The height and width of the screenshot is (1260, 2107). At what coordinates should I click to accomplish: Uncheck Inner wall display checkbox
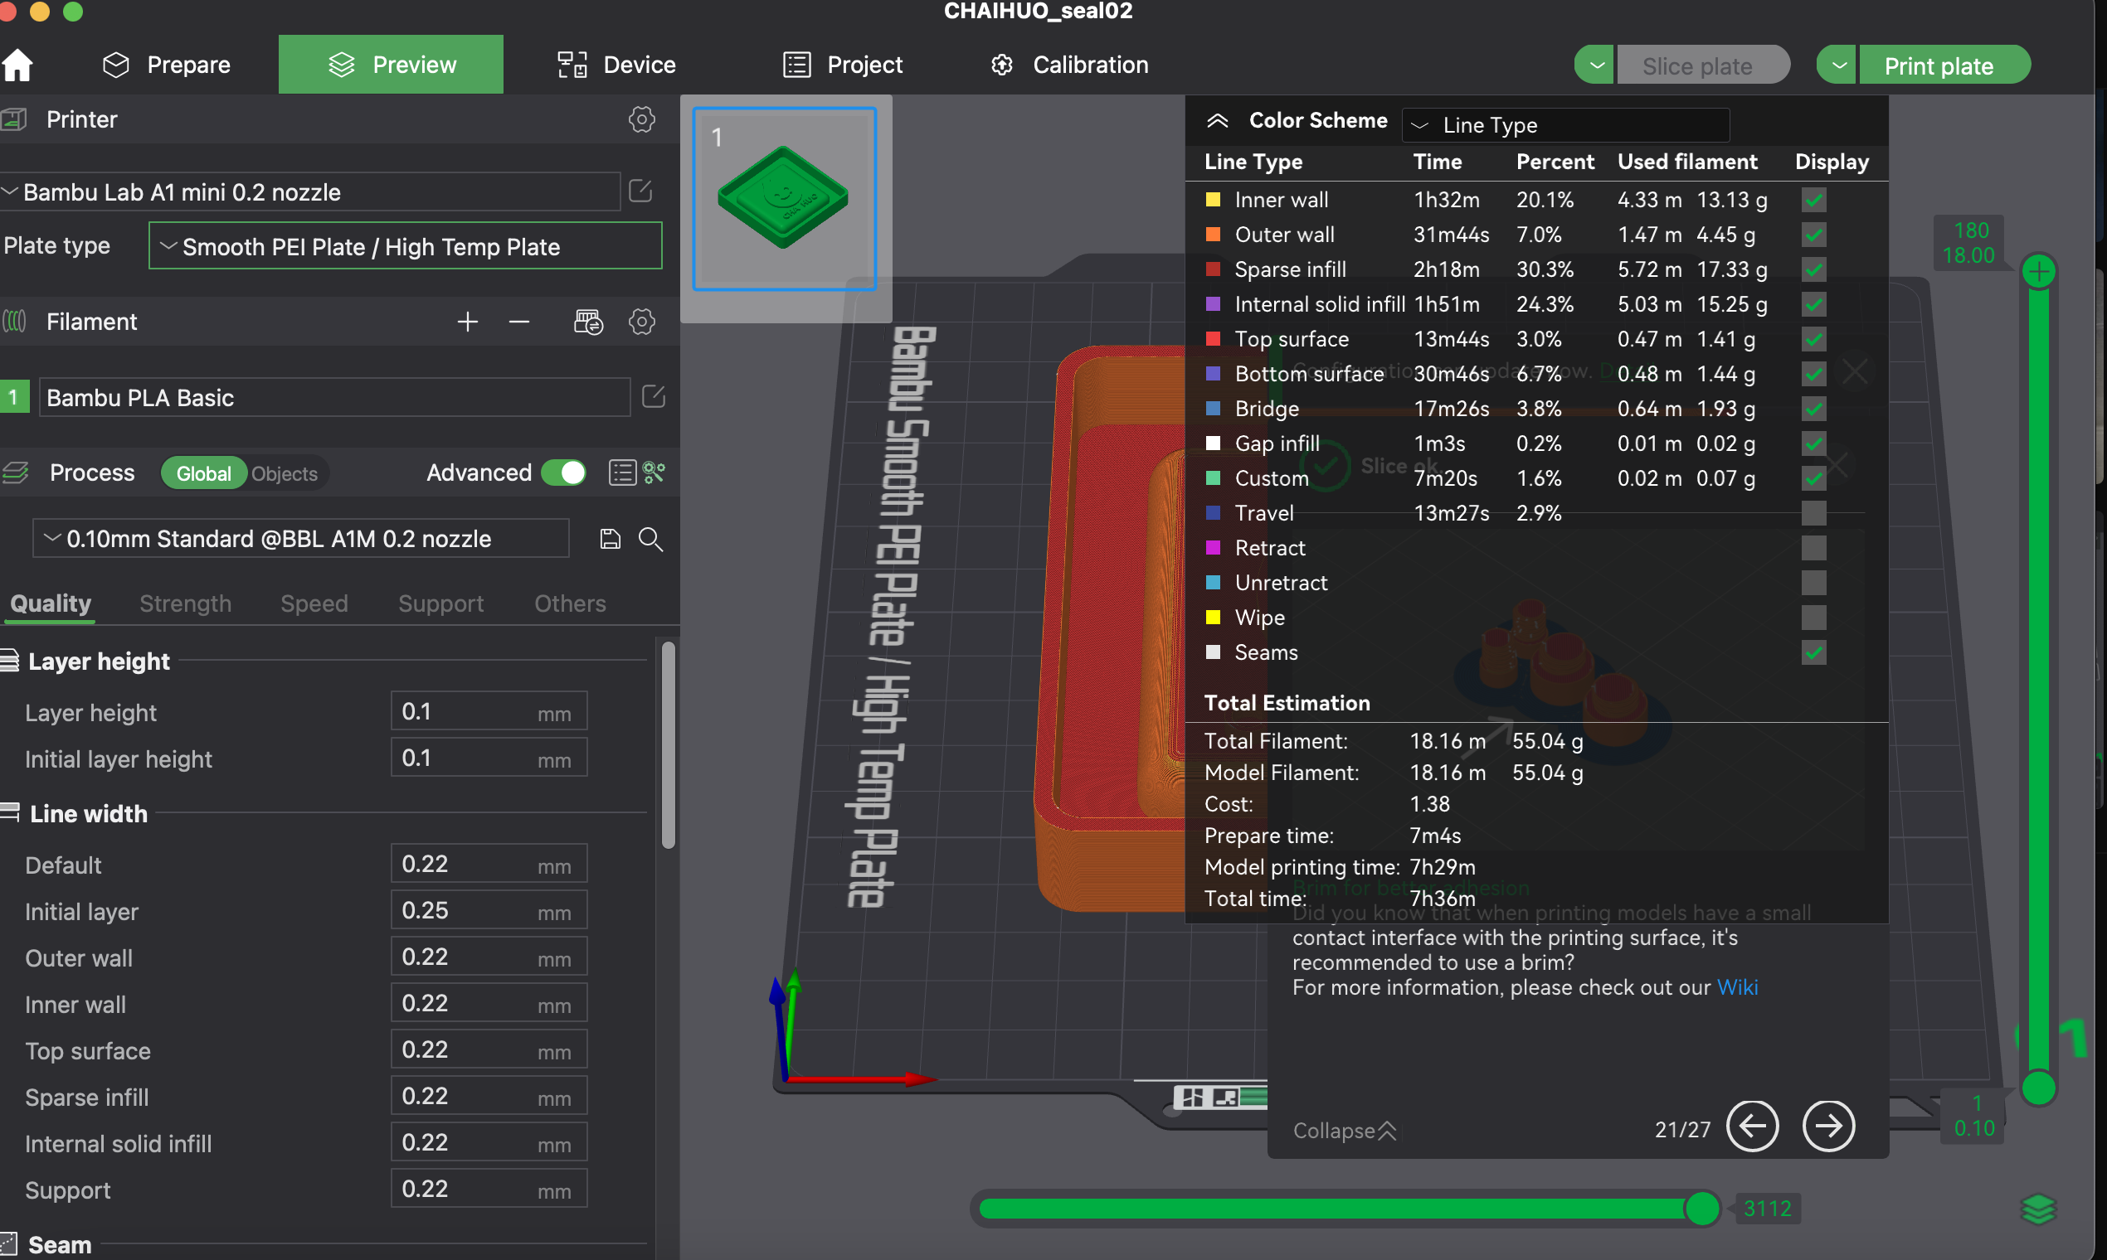[x=1814, y=201]
